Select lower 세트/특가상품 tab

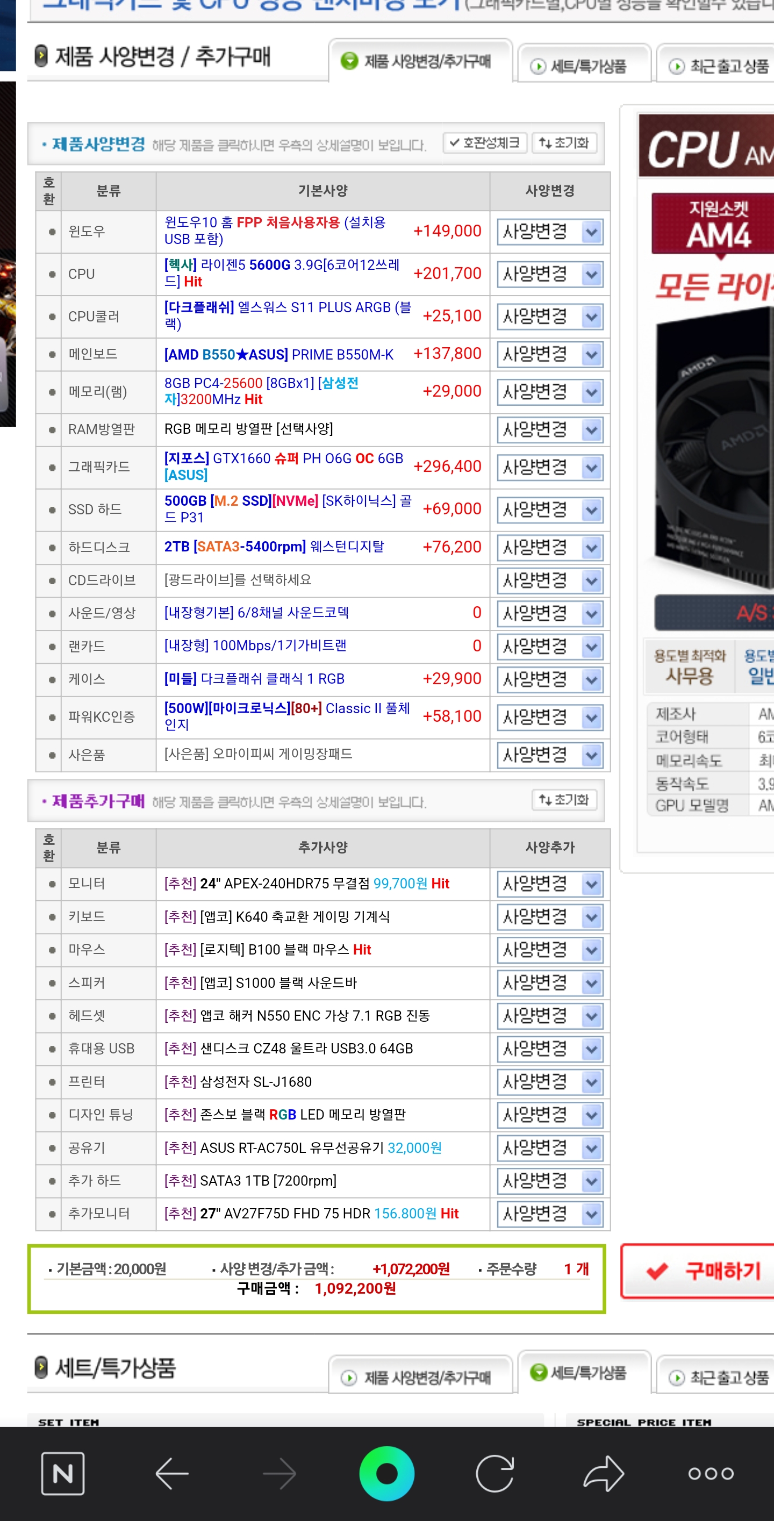(584, 1372)
